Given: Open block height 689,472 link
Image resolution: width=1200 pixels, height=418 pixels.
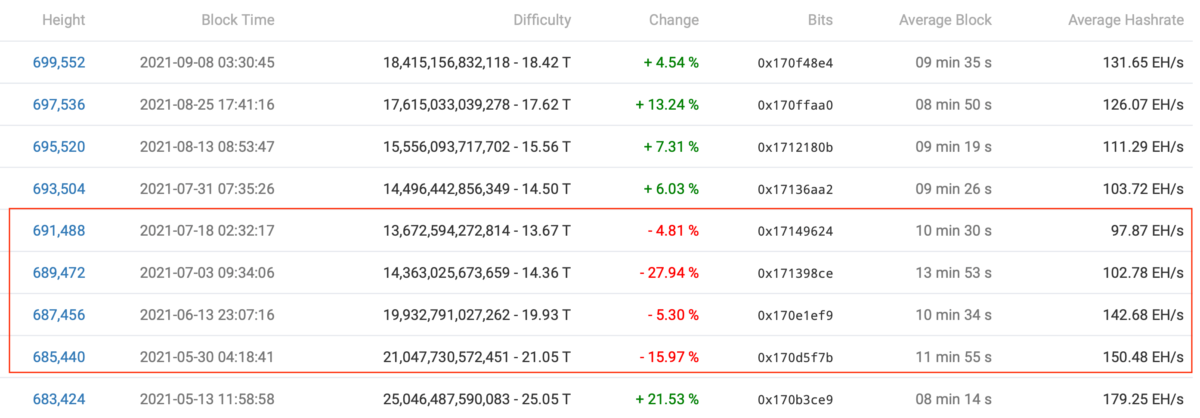Looking at the screenshot, I should click(59, 273).
